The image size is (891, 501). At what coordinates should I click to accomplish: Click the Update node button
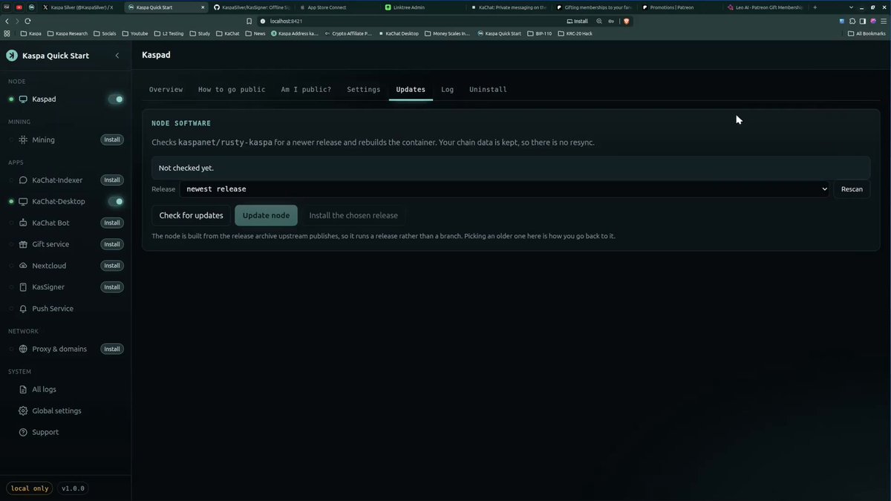pyautogui.click(x=266, y=215)
